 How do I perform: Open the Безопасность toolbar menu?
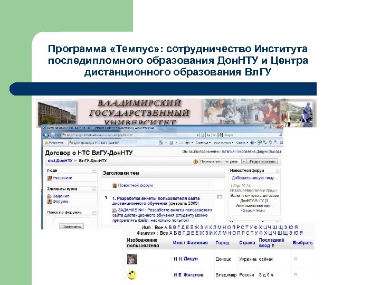223,142
